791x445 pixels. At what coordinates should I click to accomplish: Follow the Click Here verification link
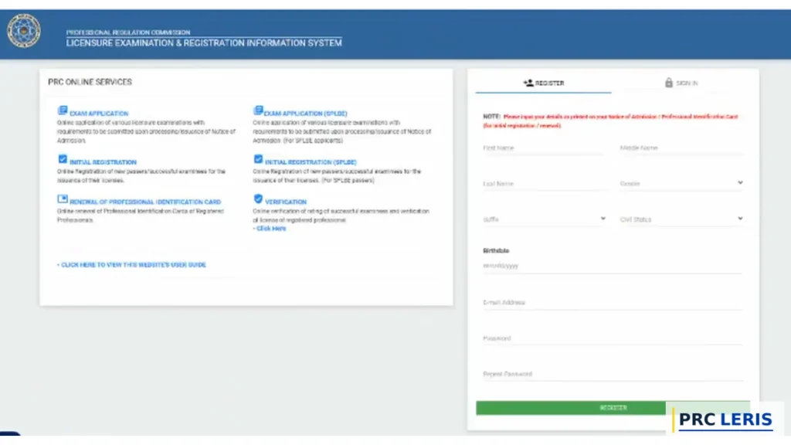[x=271, y=229]
